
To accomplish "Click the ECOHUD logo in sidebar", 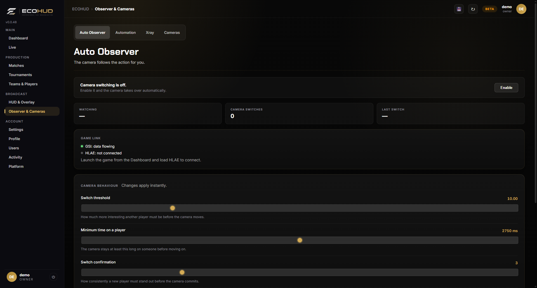I will pyautogui.click(x=30, y=11).
